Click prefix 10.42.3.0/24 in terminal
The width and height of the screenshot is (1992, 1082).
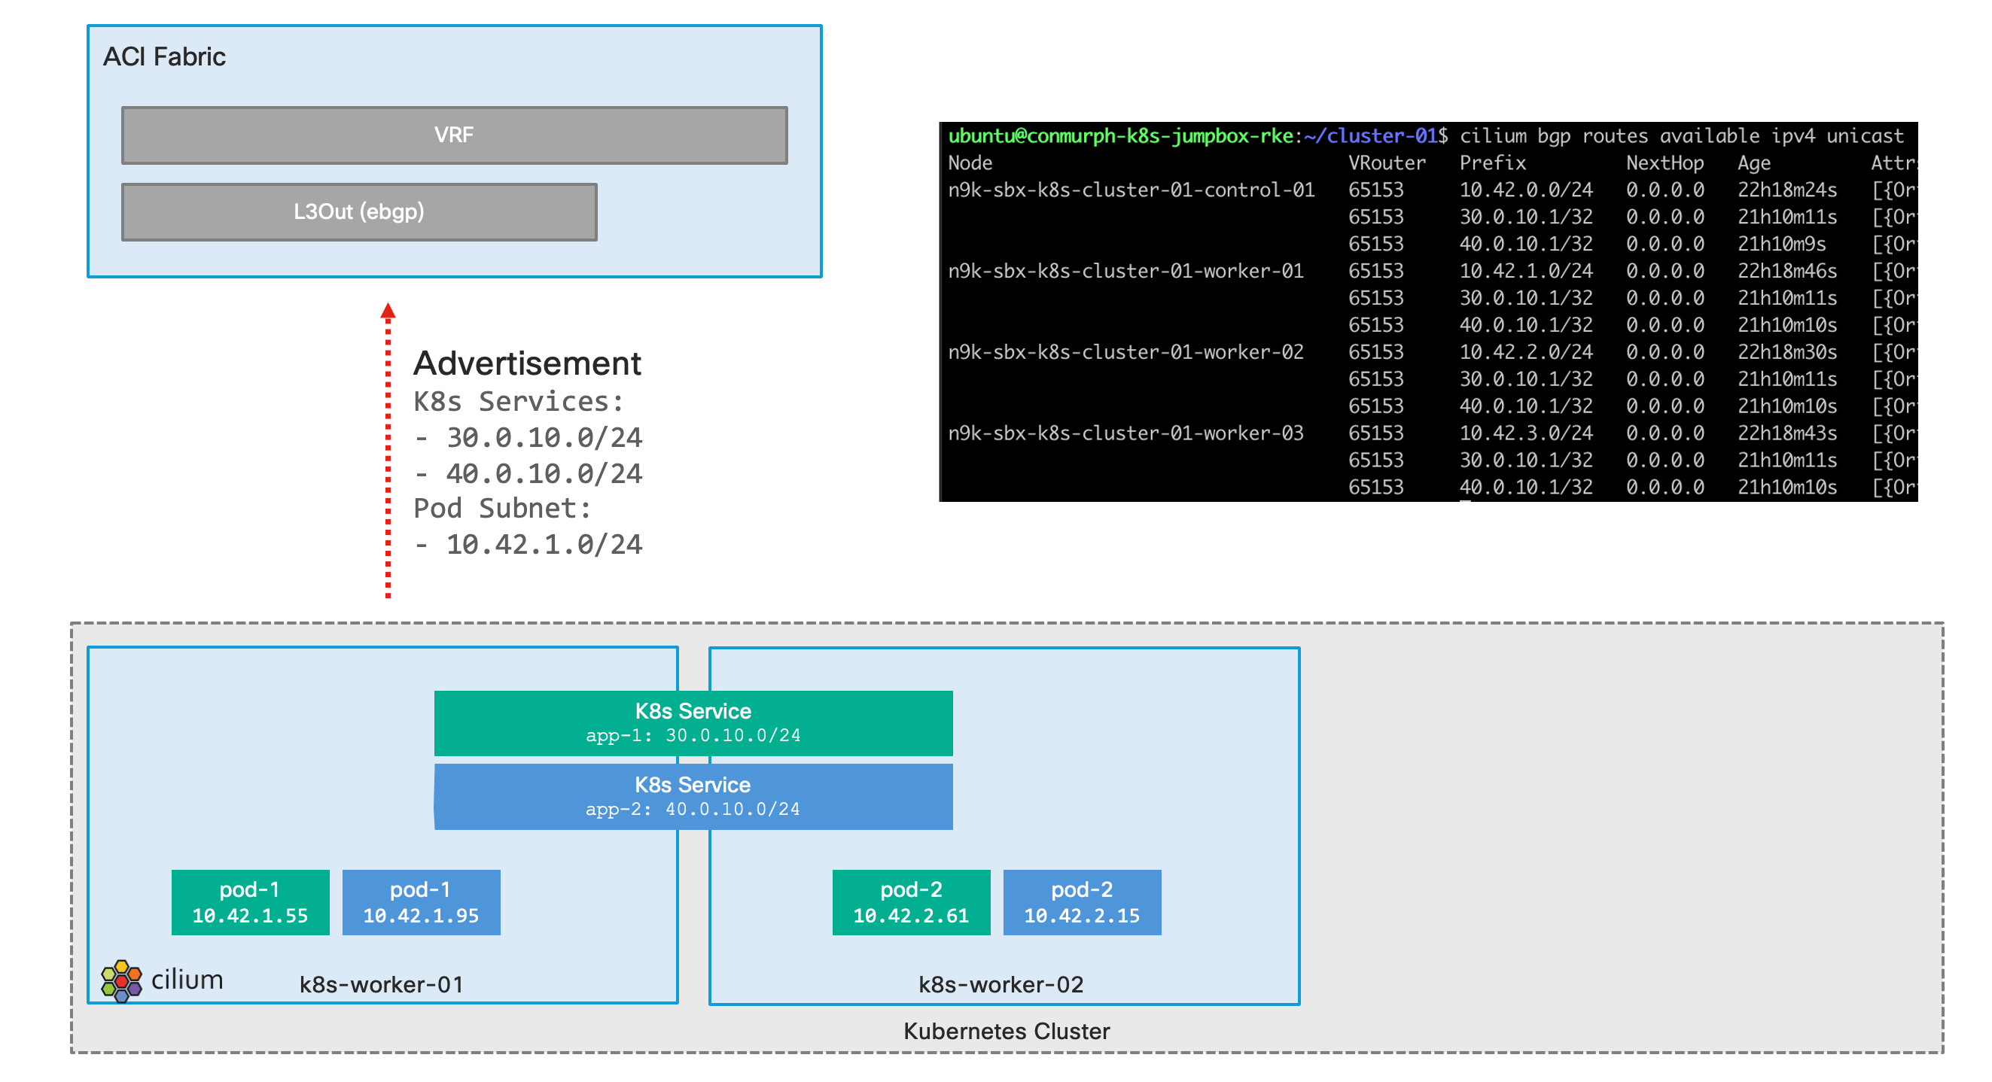(x=1527, y=433)
